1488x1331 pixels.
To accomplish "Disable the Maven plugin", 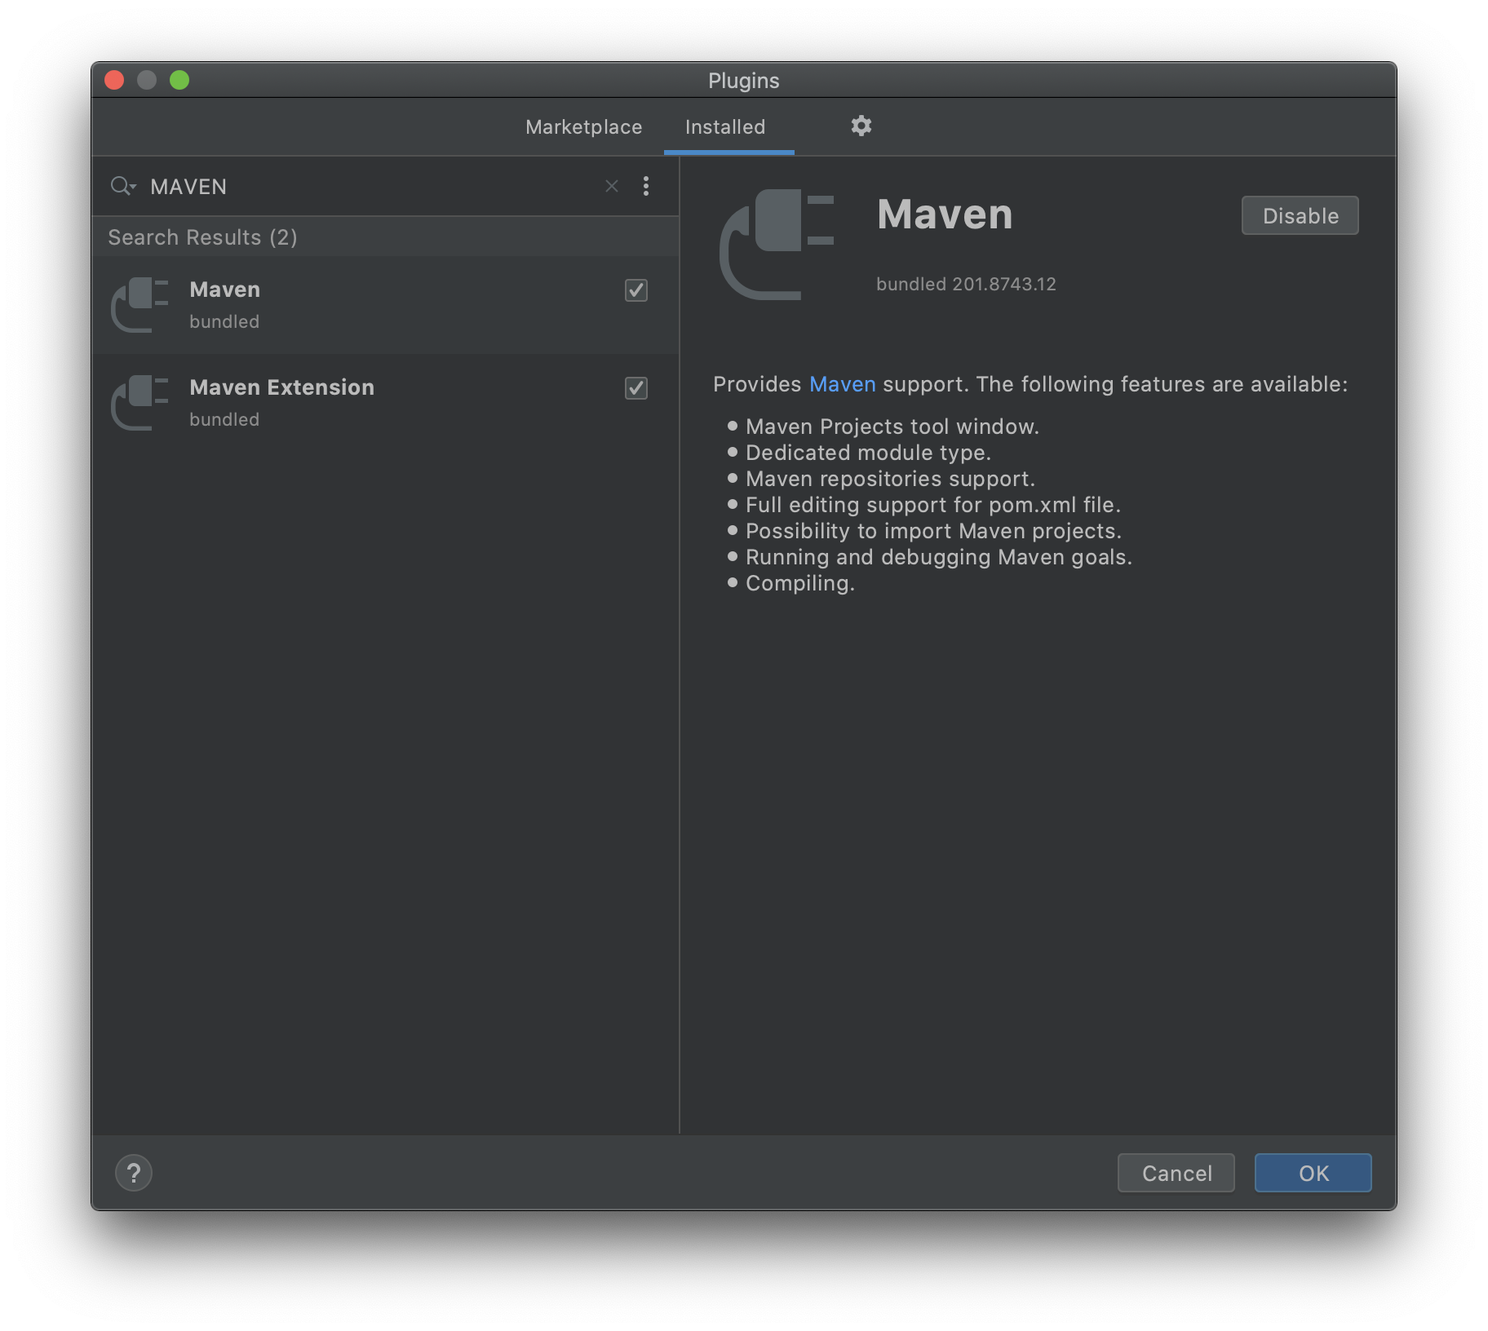I will (x=1300, y=215).
